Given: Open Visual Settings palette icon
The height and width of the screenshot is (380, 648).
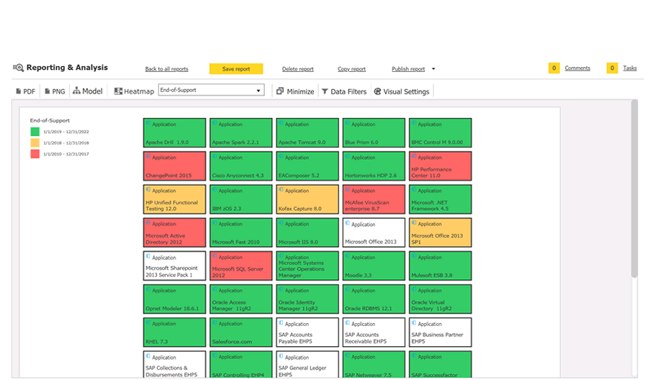Looking at the screenshot, I should [x=377, y=91].
